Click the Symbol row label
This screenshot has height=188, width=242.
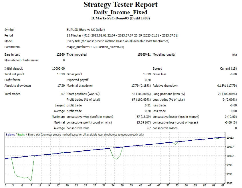click(9, 30)
